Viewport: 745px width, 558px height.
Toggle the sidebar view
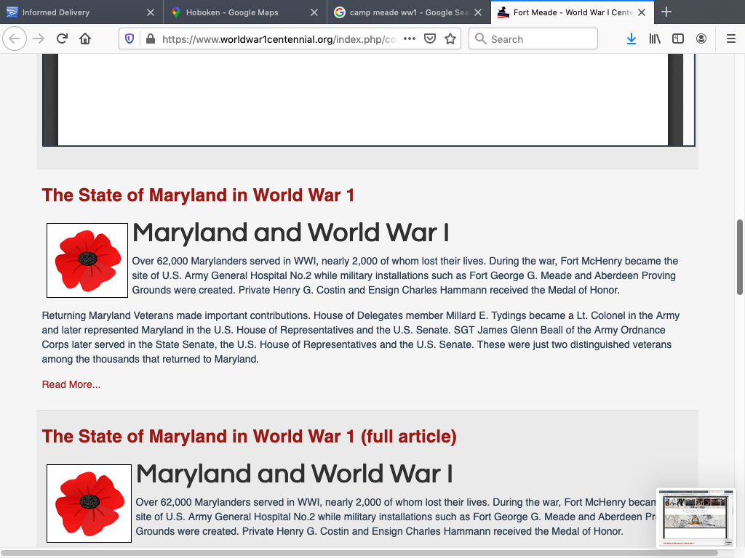tap(678, 39)
